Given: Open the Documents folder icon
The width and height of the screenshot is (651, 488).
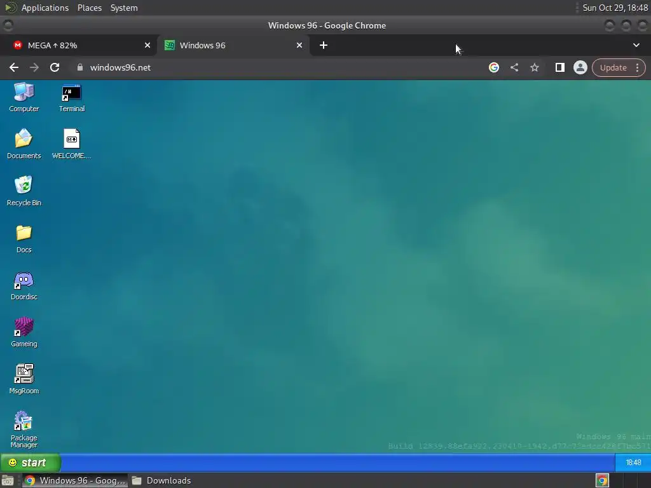Looking at the screenshot, I should 24,144.
